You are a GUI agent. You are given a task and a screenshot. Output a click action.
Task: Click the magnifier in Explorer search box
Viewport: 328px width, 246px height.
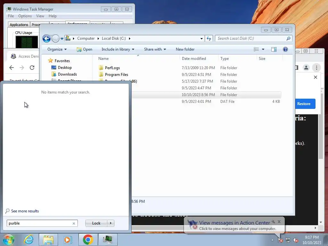[x=288, y=38]
